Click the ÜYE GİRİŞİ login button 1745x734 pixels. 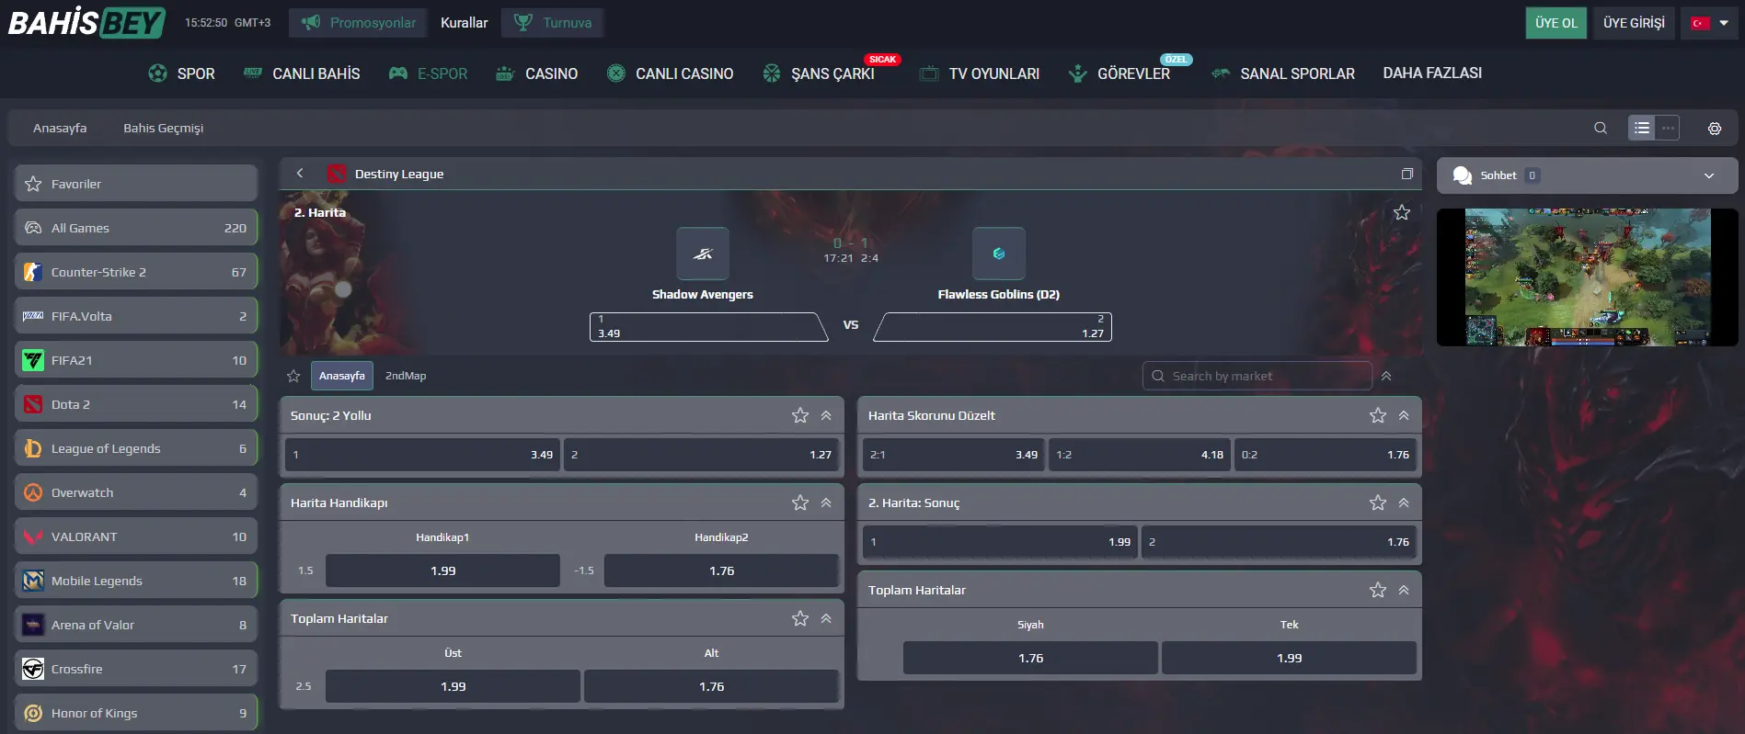tap(1634, 23)
